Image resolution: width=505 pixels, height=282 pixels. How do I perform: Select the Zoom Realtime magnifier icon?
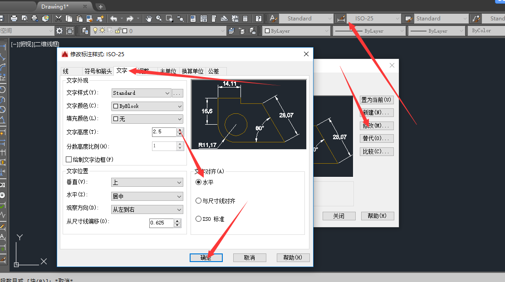[x=159, y=18]
